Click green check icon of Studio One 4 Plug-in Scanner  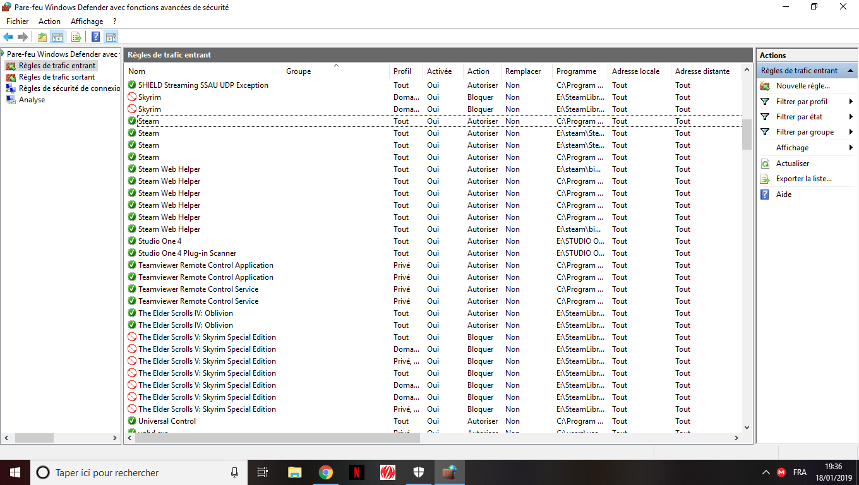pos(132,253)
